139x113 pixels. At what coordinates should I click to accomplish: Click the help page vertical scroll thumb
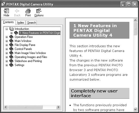pos(135,29)
